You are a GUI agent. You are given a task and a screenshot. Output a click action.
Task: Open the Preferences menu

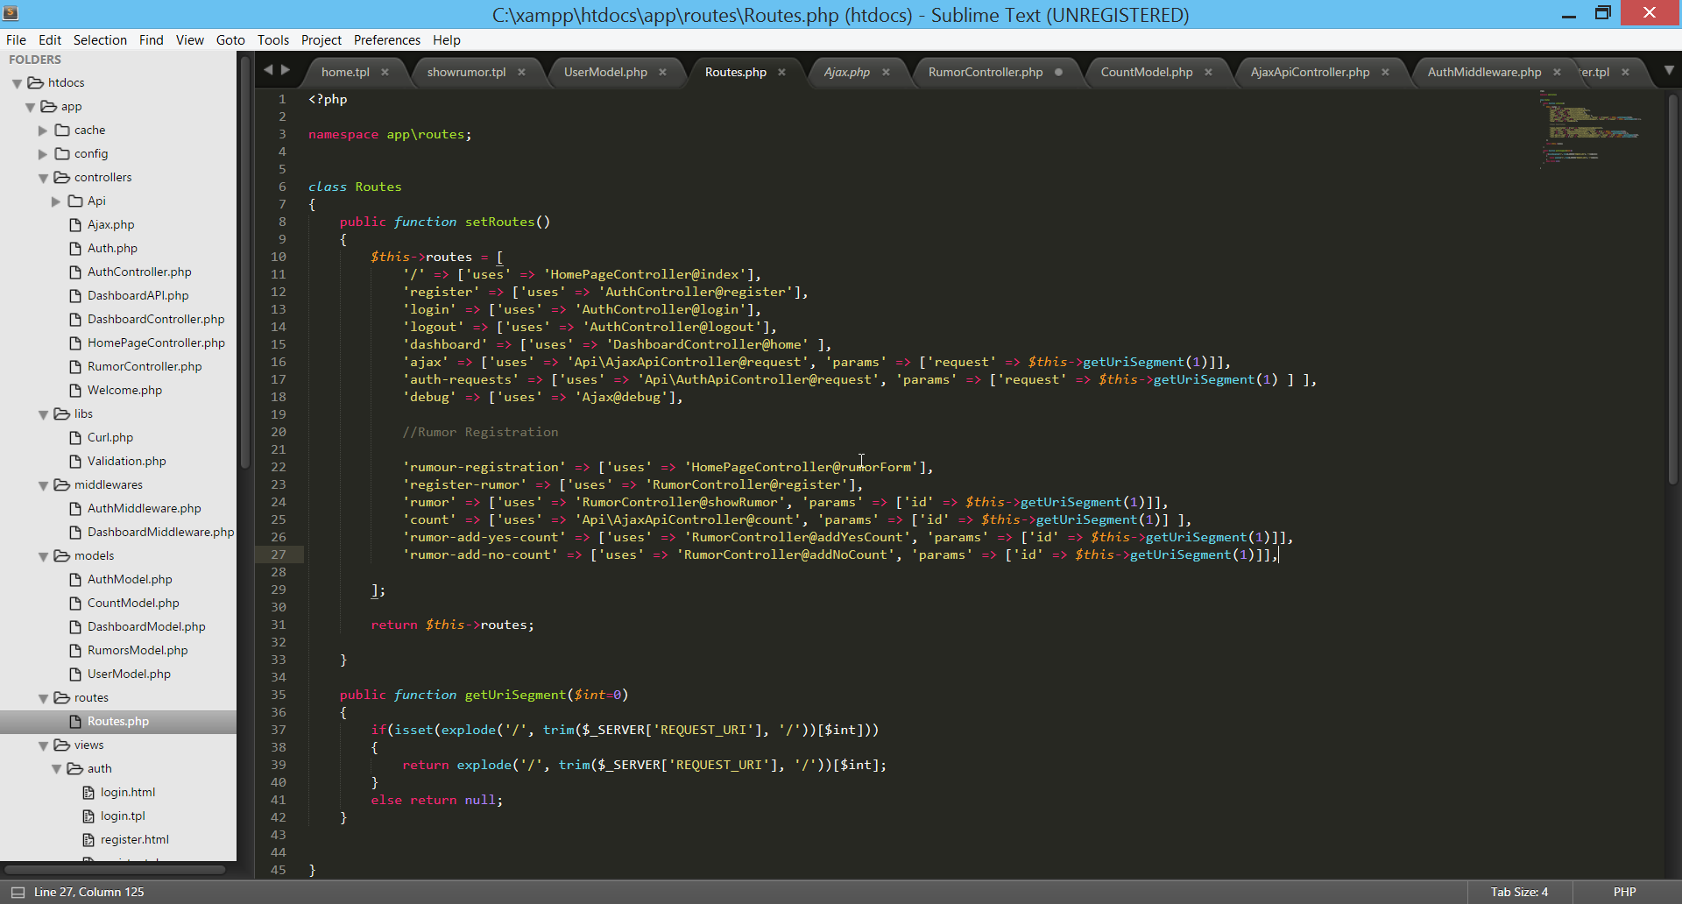pyautogui.click(x=387, y=40)
